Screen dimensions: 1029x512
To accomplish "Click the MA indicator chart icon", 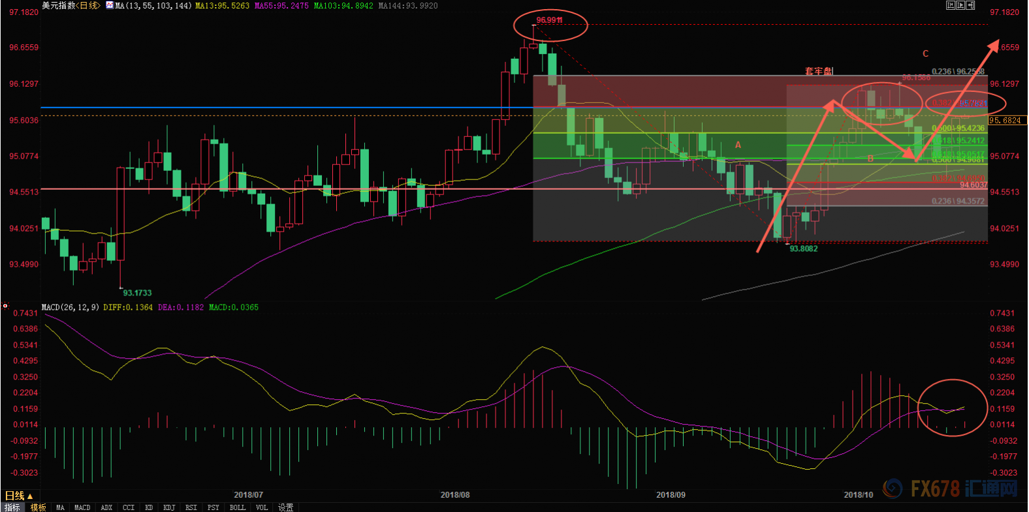I will (110, 5).
